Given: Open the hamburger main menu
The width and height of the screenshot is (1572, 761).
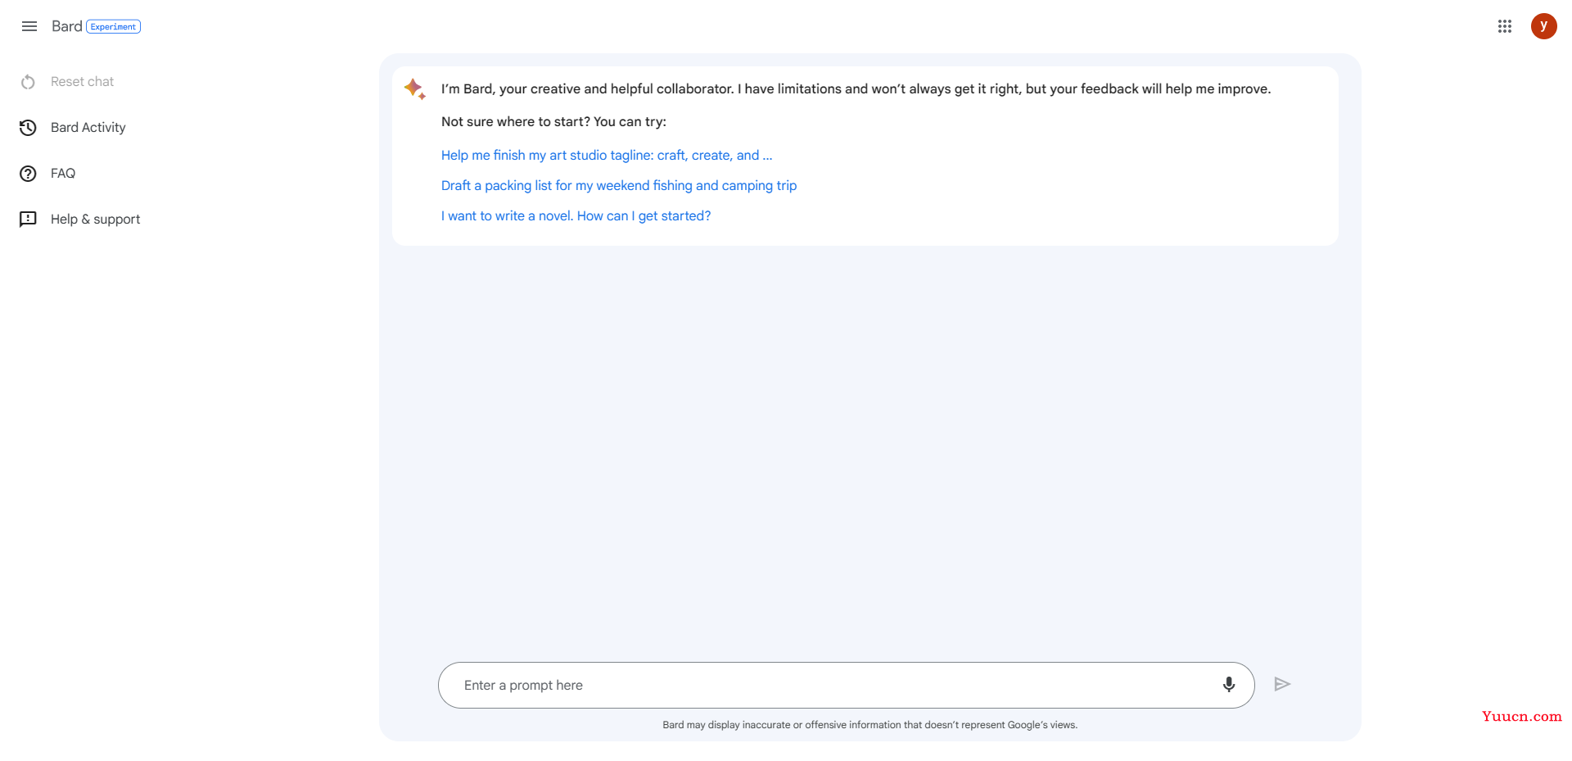Looking at the screenshot, I should (x=29, y=26).
